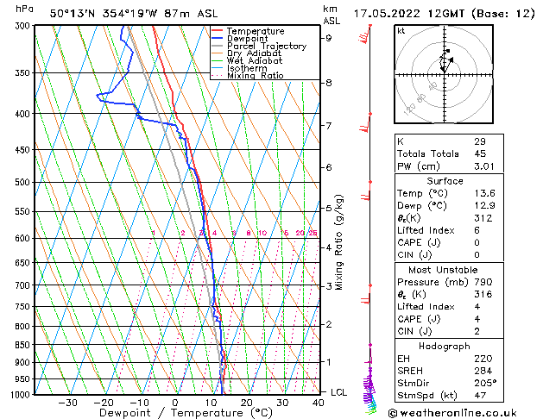Click the 'Surface' section heading
Image resolution: width=543 pixels, height=419 pixels.
(x=445, y=181)
